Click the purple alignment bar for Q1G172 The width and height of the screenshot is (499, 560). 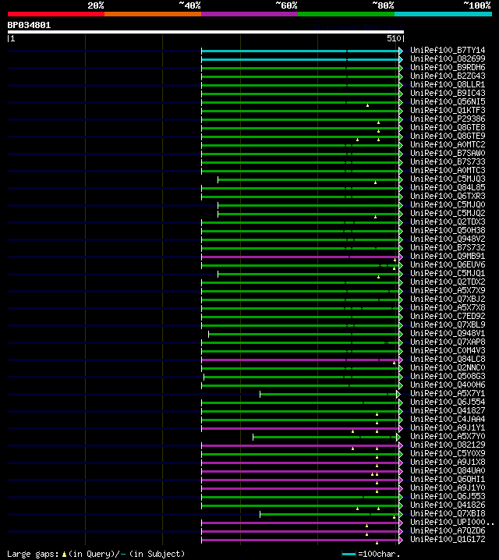click(300, 540)
